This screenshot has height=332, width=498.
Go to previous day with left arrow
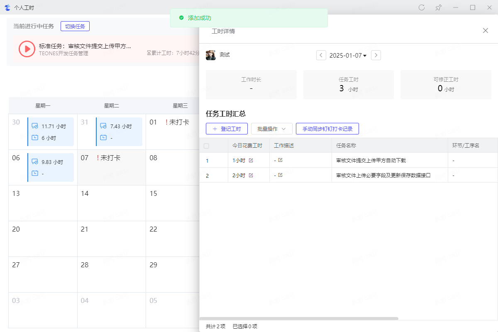(321, 55)
